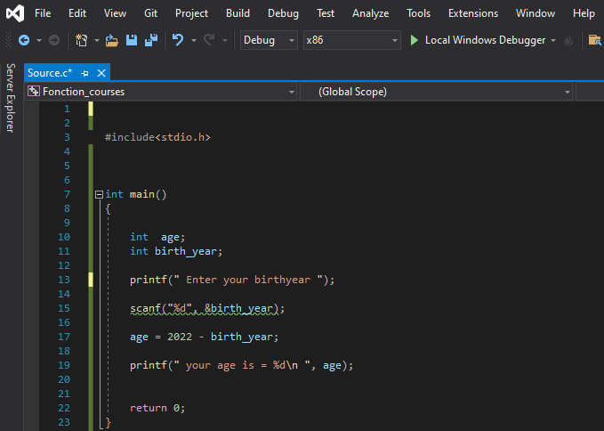
Task: Expand the undo history dropdown
Action: click(x=194, y=40)
